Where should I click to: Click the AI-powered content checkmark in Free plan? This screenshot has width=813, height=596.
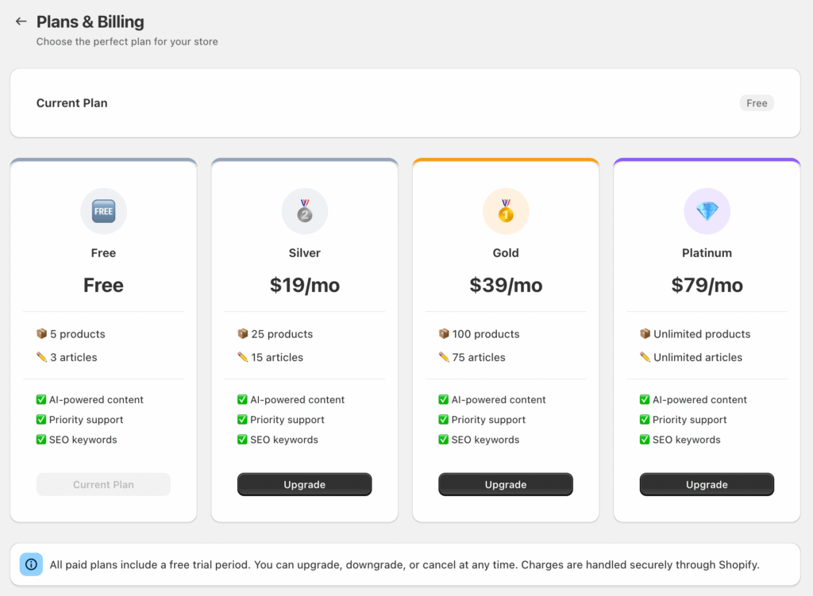click(x=41, y=400)
